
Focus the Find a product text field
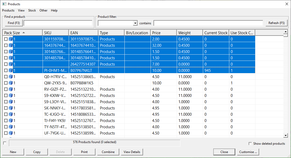tap(58, 23)
